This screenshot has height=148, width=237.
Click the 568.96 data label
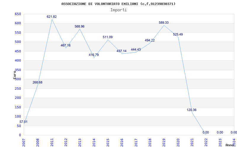(x=79, y=27)
